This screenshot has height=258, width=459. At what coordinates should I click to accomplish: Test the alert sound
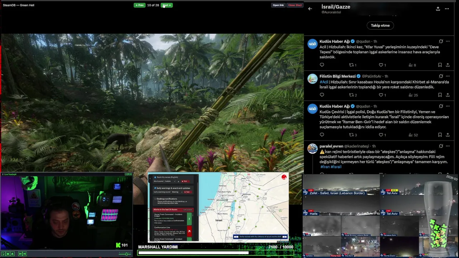[x=185, y=181]
